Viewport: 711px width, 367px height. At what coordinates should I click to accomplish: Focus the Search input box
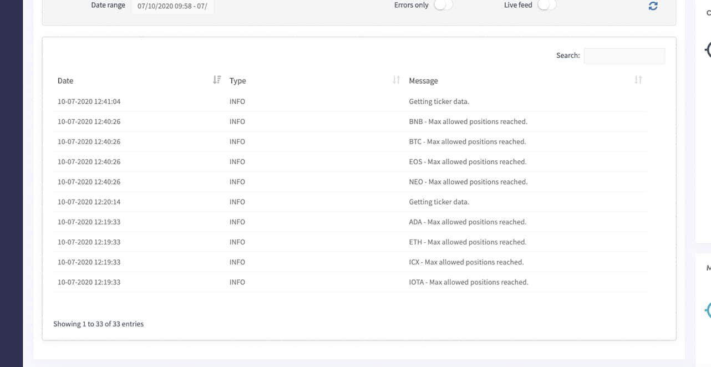click(x=624, y=55)
